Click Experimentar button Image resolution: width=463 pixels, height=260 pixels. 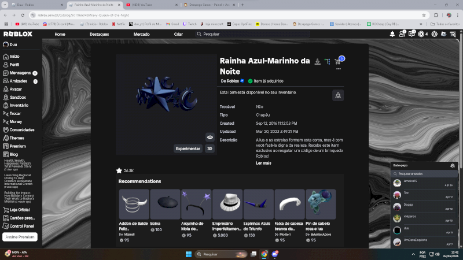tap(188, 148)
